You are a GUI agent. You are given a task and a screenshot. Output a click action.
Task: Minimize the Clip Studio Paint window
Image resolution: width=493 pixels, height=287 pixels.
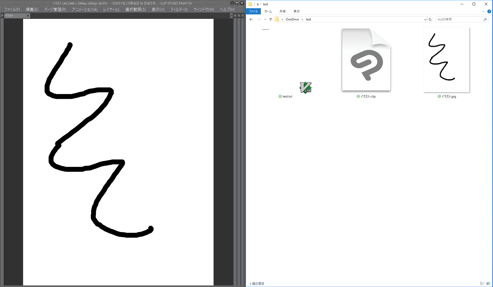coord(232,3)
